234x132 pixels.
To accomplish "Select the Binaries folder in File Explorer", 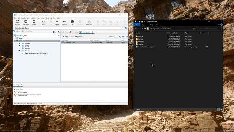I will (141, 37).
